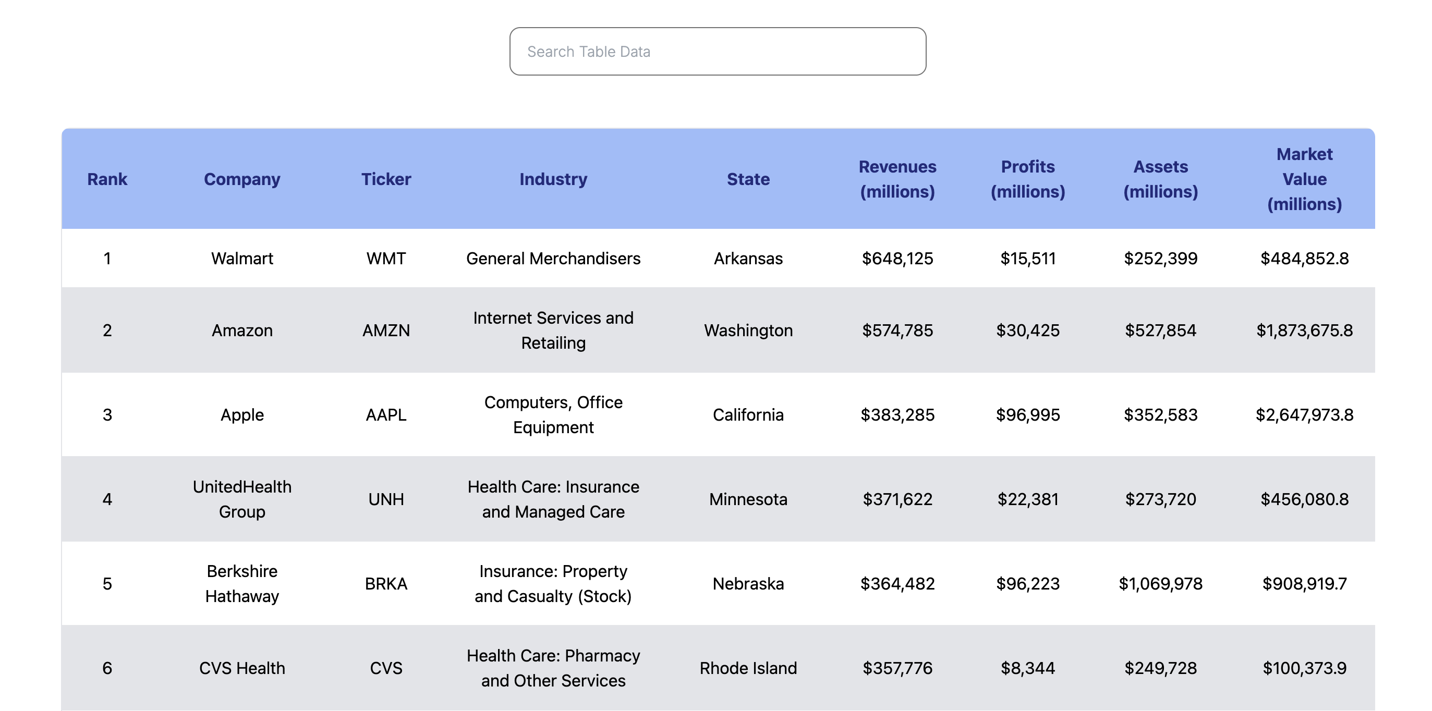Click Apple's market value $2,647,973.8
The image size is (1432, 711).
tap(1304, 414)
